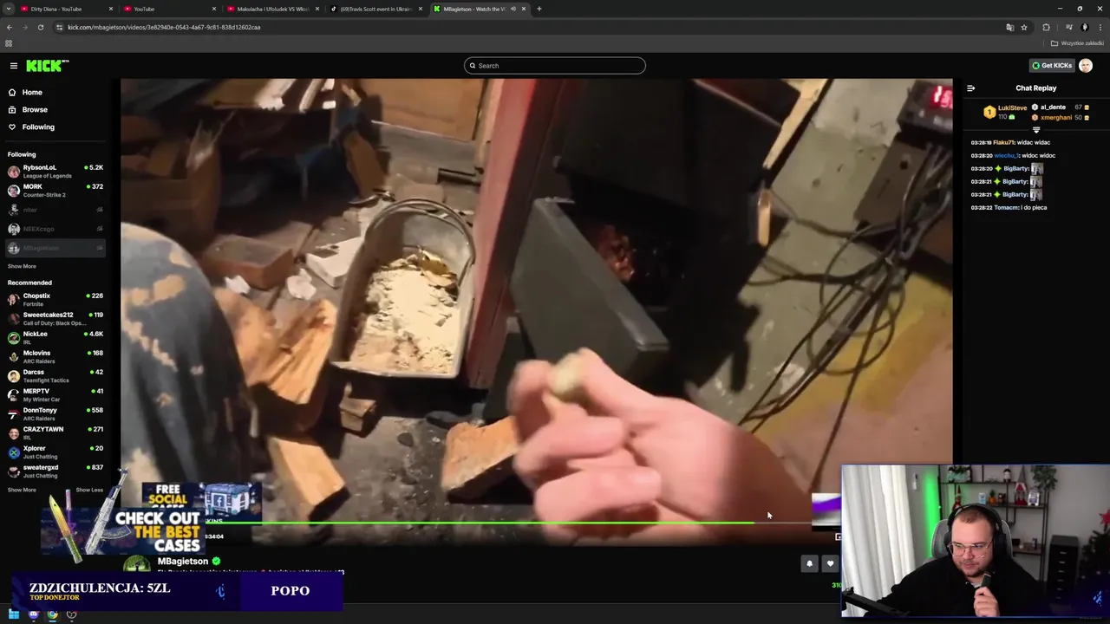
Task: Open MBagietson in Following list
Action: click(55, 248)
